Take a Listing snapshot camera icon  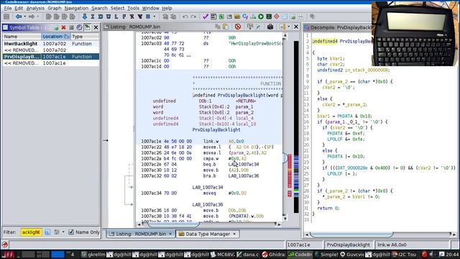pyautogui.click(x=270, y=27)
